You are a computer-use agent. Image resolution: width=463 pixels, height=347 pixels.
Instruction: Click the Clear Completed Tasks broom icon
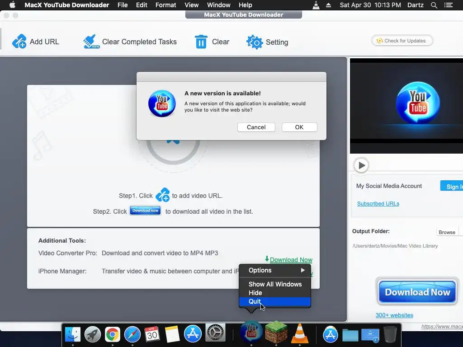91,42
